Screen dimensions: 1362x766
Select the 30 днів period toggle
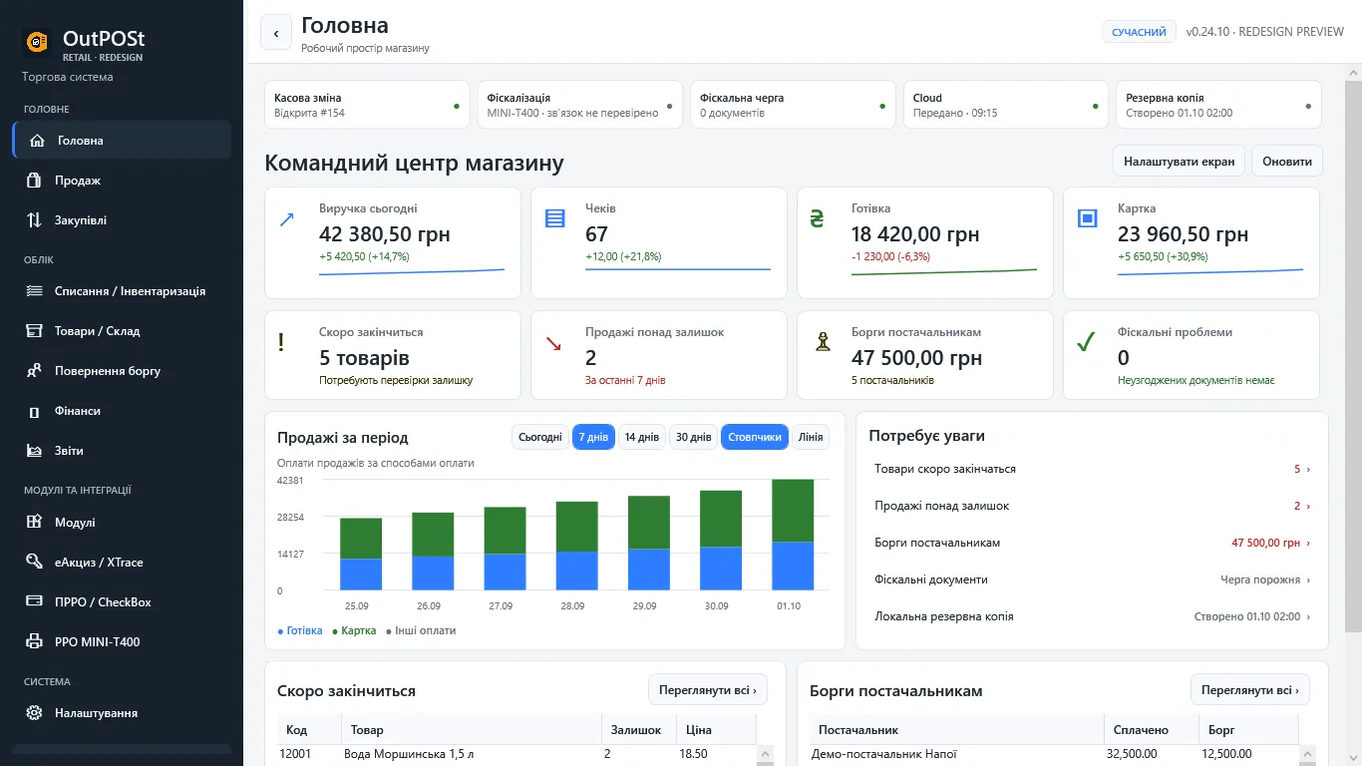[693, 437]
